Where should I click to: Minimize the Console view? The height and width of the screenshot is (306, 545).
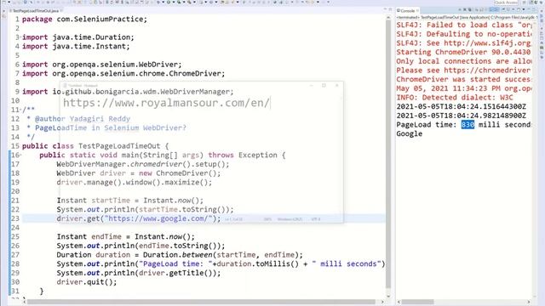click(x=529, y=9)
